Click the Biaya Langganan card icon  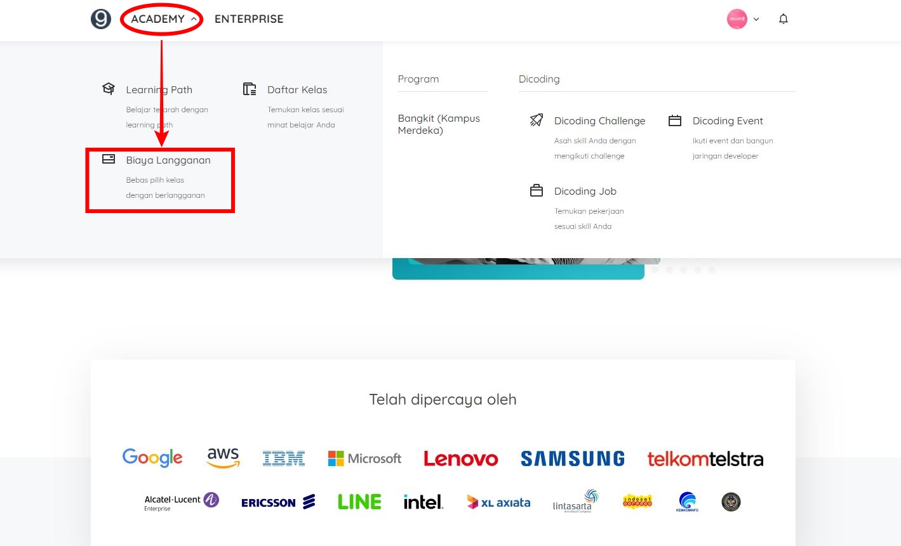[x=108, y=159]
